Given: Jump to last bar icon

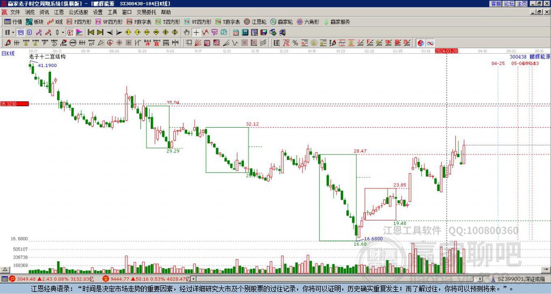Looking at the screenshot, I should [100, 32].
